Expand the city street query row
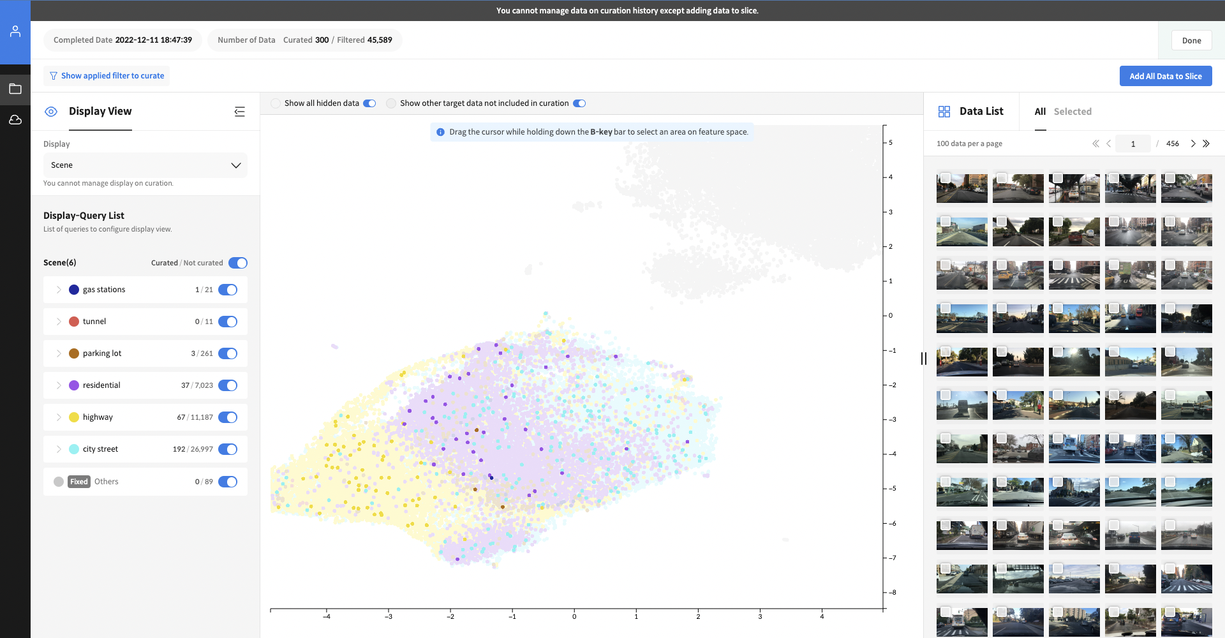This screenshot has height=638, width=1225. tap(59, 449)
